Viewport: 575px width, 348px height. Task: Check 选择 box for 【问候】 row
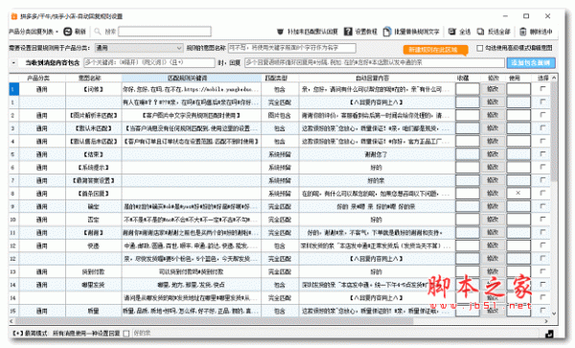(x=542, y=89)
